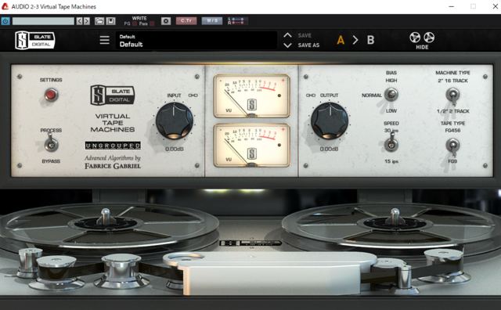The height and width of the screenshot is (310, 501).
Task: Toggle the blue plugin power button
Action: (5, 21)
